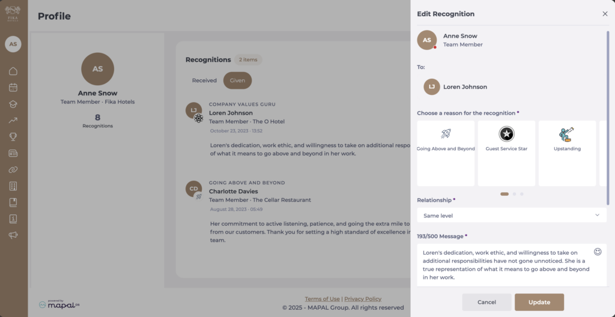Screen dimensions: 615x317
Task: Go to second page of reason carousel
Action: click(514, 194)
